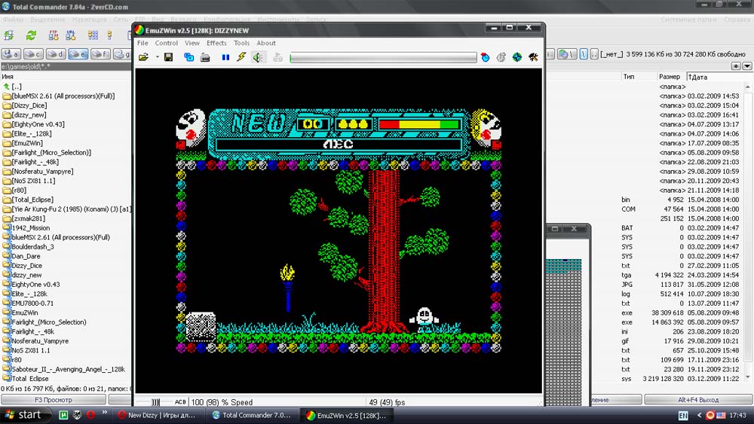Pause emulation with the blue pause button

pos(225,57)
